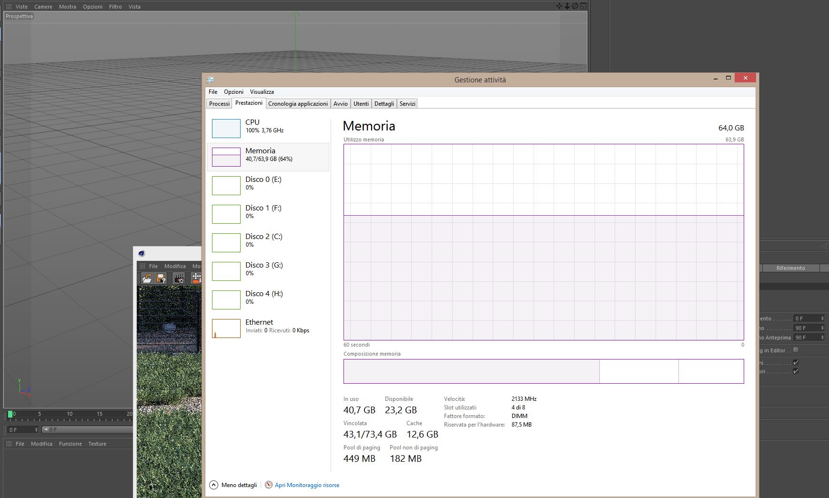
Task: Open image icon in Picture Viewer toolbar
Action: tap(147, 278)
